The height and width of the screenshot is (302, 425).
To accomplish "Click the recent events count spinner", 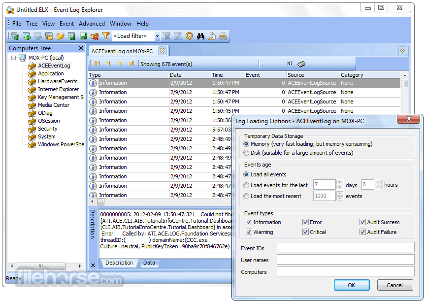I will coord(340,196).
